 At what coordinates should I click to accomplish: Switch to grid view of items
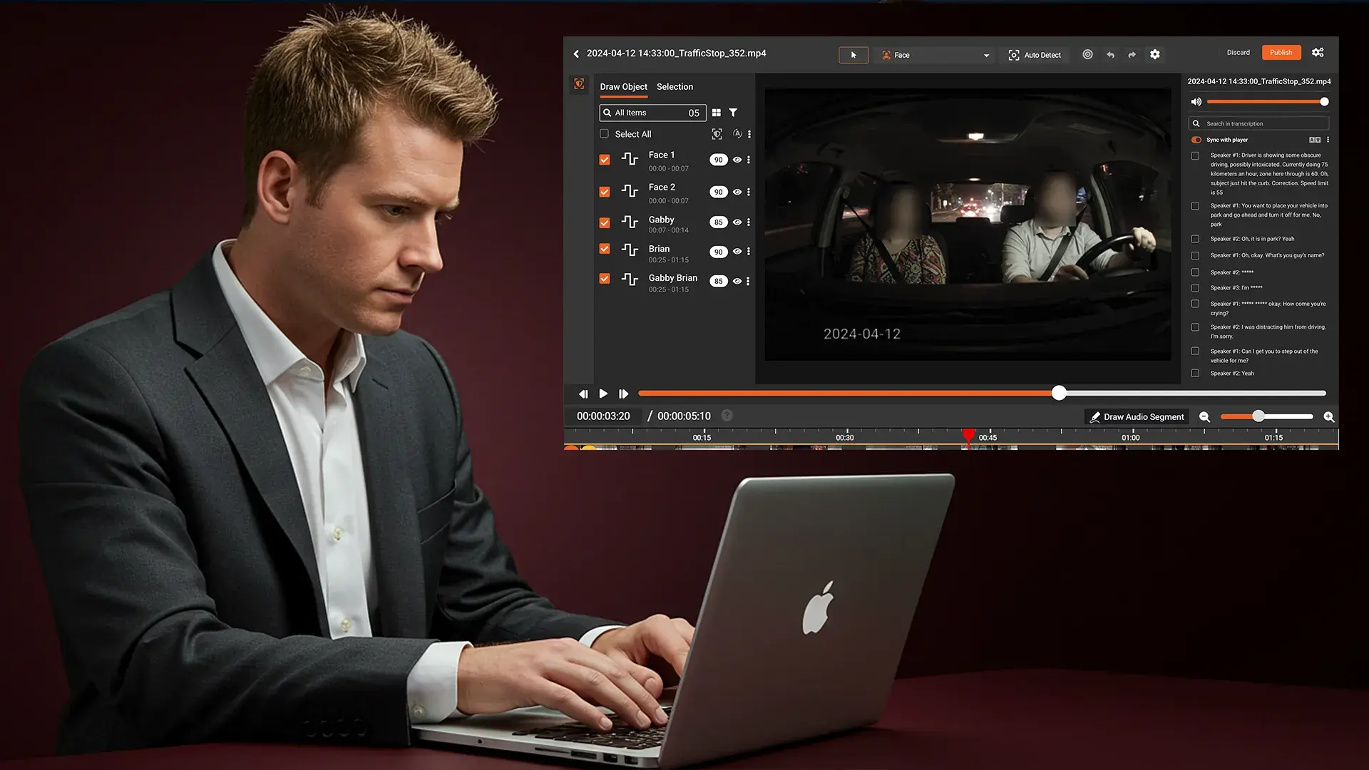coord(717,113)
